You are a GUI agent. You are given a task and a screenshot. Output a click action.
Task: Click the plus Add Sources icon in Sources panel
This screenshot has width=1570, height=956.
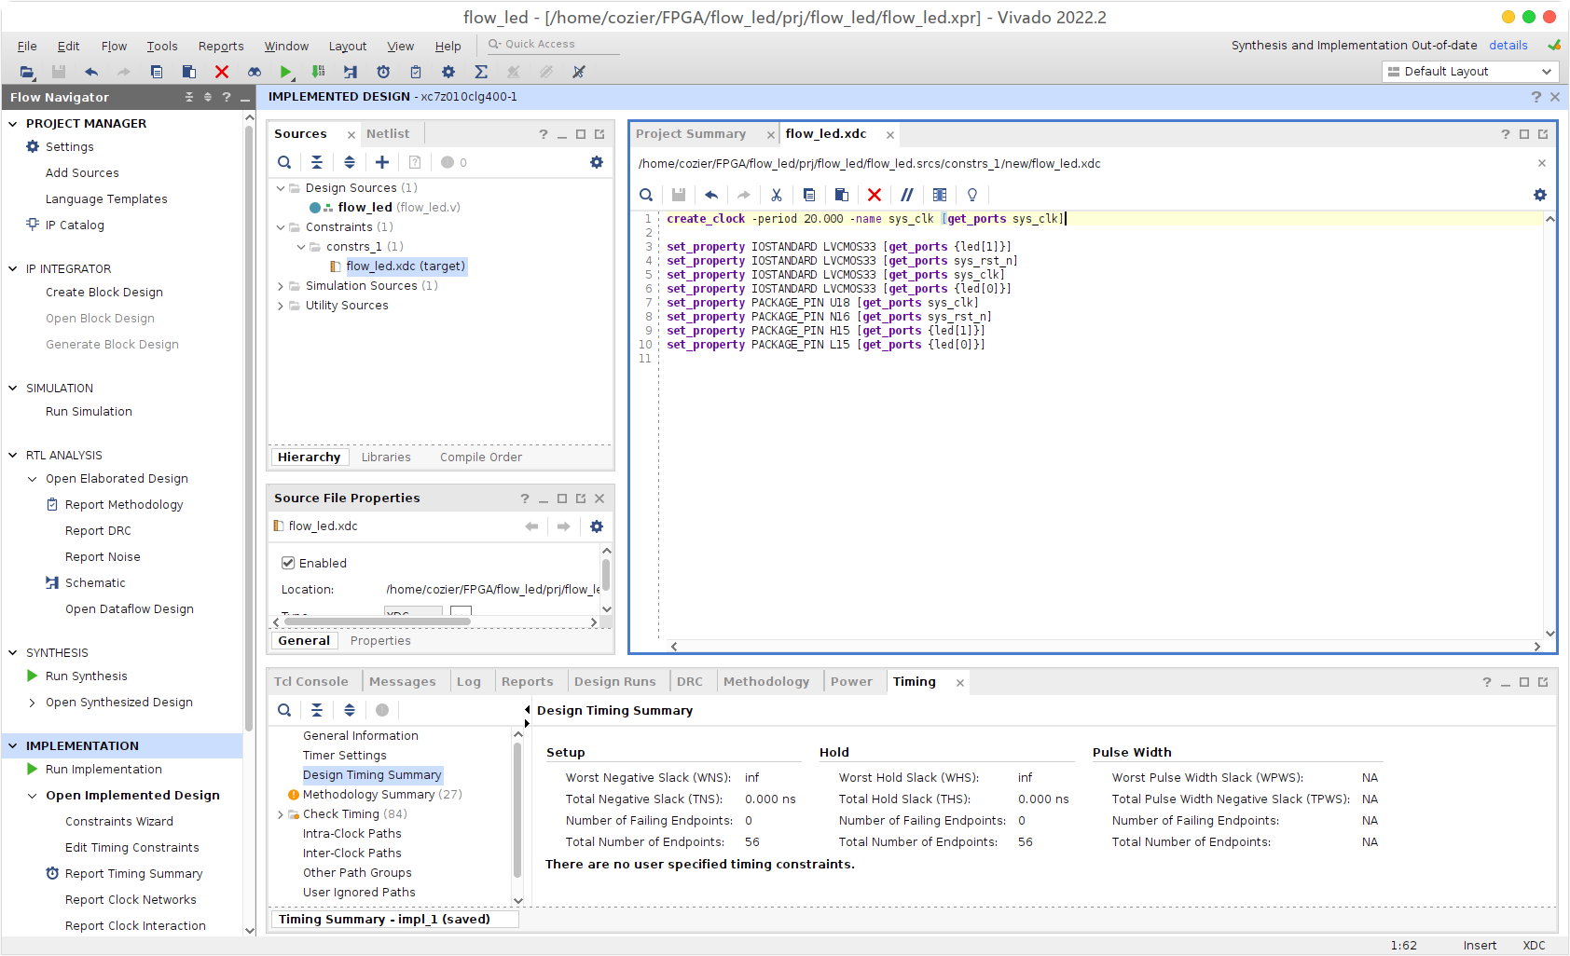(x=382, y=162)
